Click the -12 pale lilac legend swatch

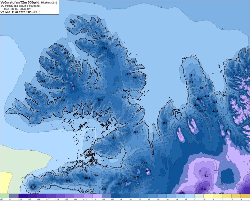pos(97,196)
